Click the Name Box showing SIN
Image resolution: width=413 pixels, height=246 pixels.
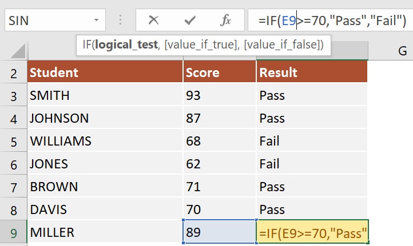tap(46, 21)
